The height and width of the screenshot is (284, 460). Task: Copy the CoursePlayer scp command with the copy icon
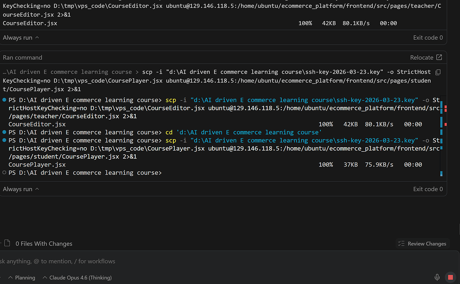(438, 72)
